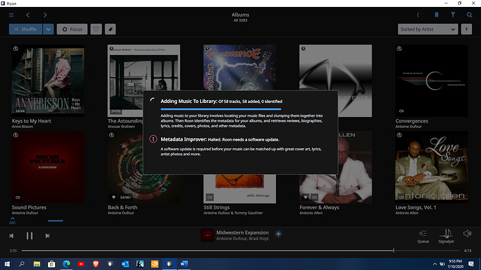The height and width of the screenshot is (270, 481).
Task: Open the tags filter button
Action: (x=110, y=29)
